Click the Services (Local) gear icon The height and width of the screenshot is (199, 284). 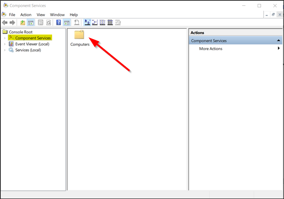[x=11, y=50]
